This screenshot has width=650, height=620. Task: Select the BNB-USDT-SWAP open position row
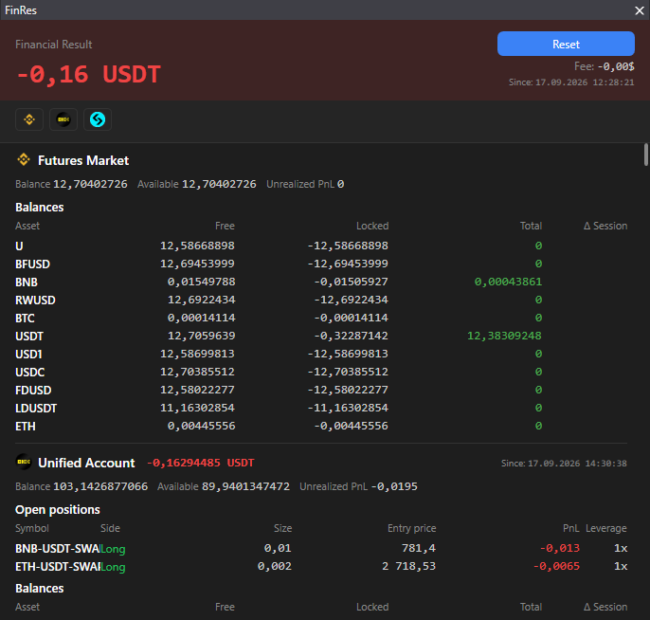point(321,548)
